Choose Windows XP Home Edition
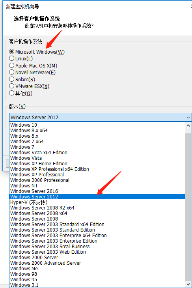The width and height of the screenshot is (192, 288). [x=97, y=163]
